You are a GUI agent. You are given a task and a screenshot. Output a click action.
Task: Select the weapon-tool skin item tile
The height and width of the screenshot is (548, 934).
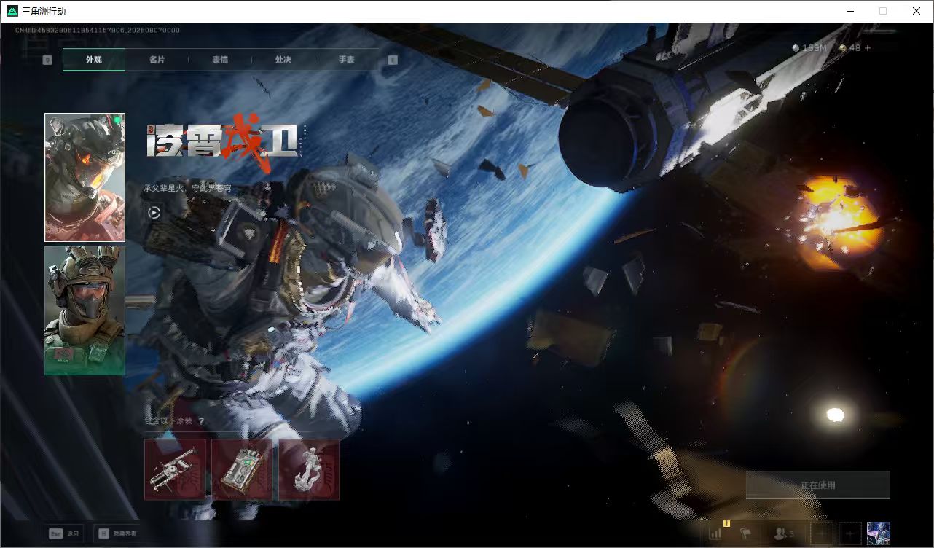tap(175, 469)
